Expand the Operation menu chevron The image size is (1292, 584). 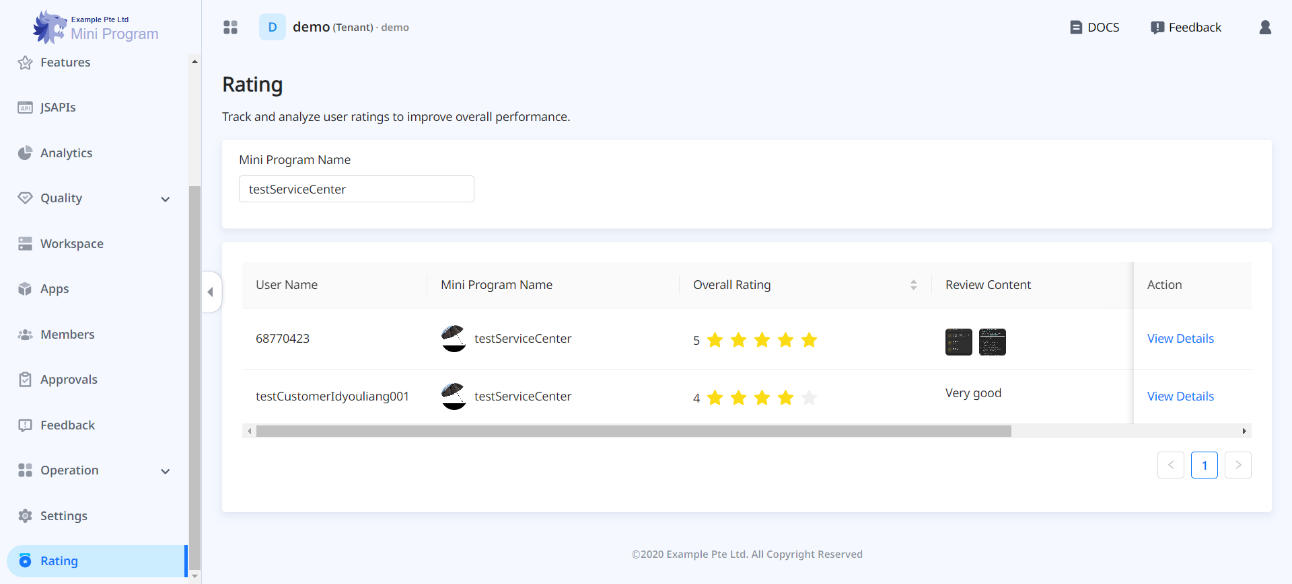[166, 471]
